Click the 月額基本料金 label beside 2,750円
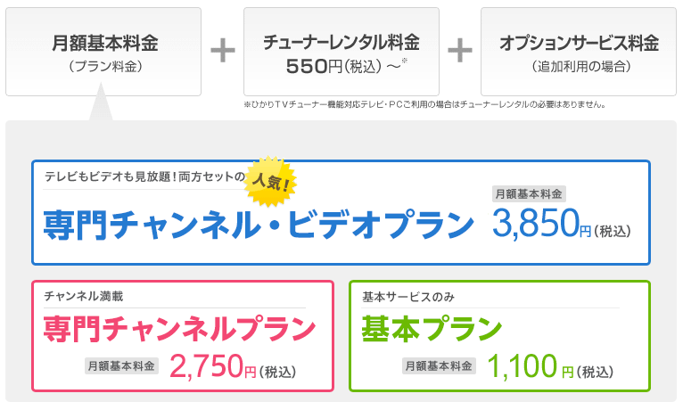The height and width of the screenshot is (410, 683). pos(121,366)
